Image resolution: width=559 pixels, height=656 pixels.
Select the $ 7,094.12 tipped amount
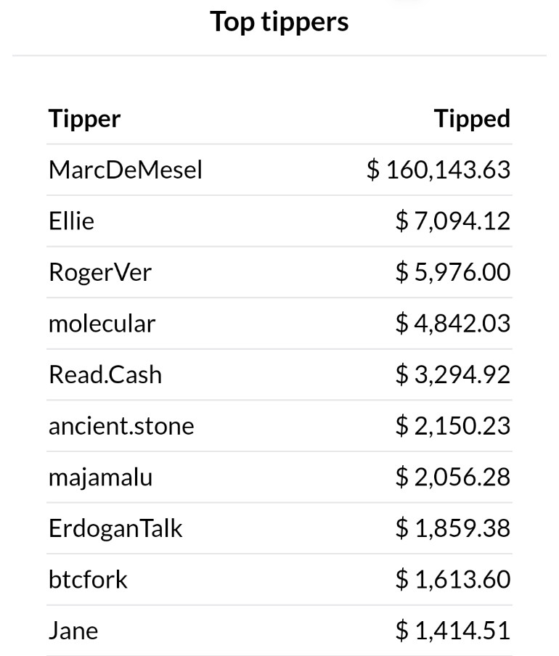point(453,221)
